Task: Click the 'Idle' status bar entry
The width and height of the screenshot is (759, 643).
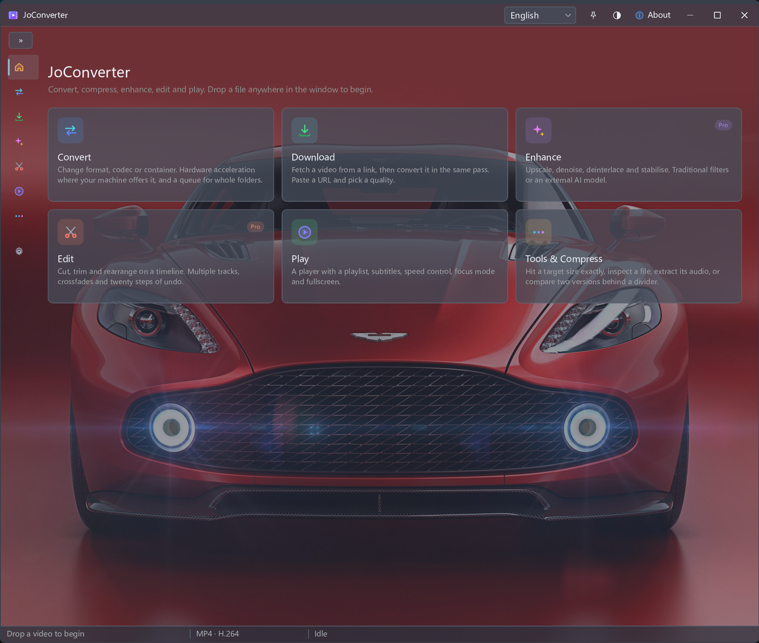Action: point(321,634)
